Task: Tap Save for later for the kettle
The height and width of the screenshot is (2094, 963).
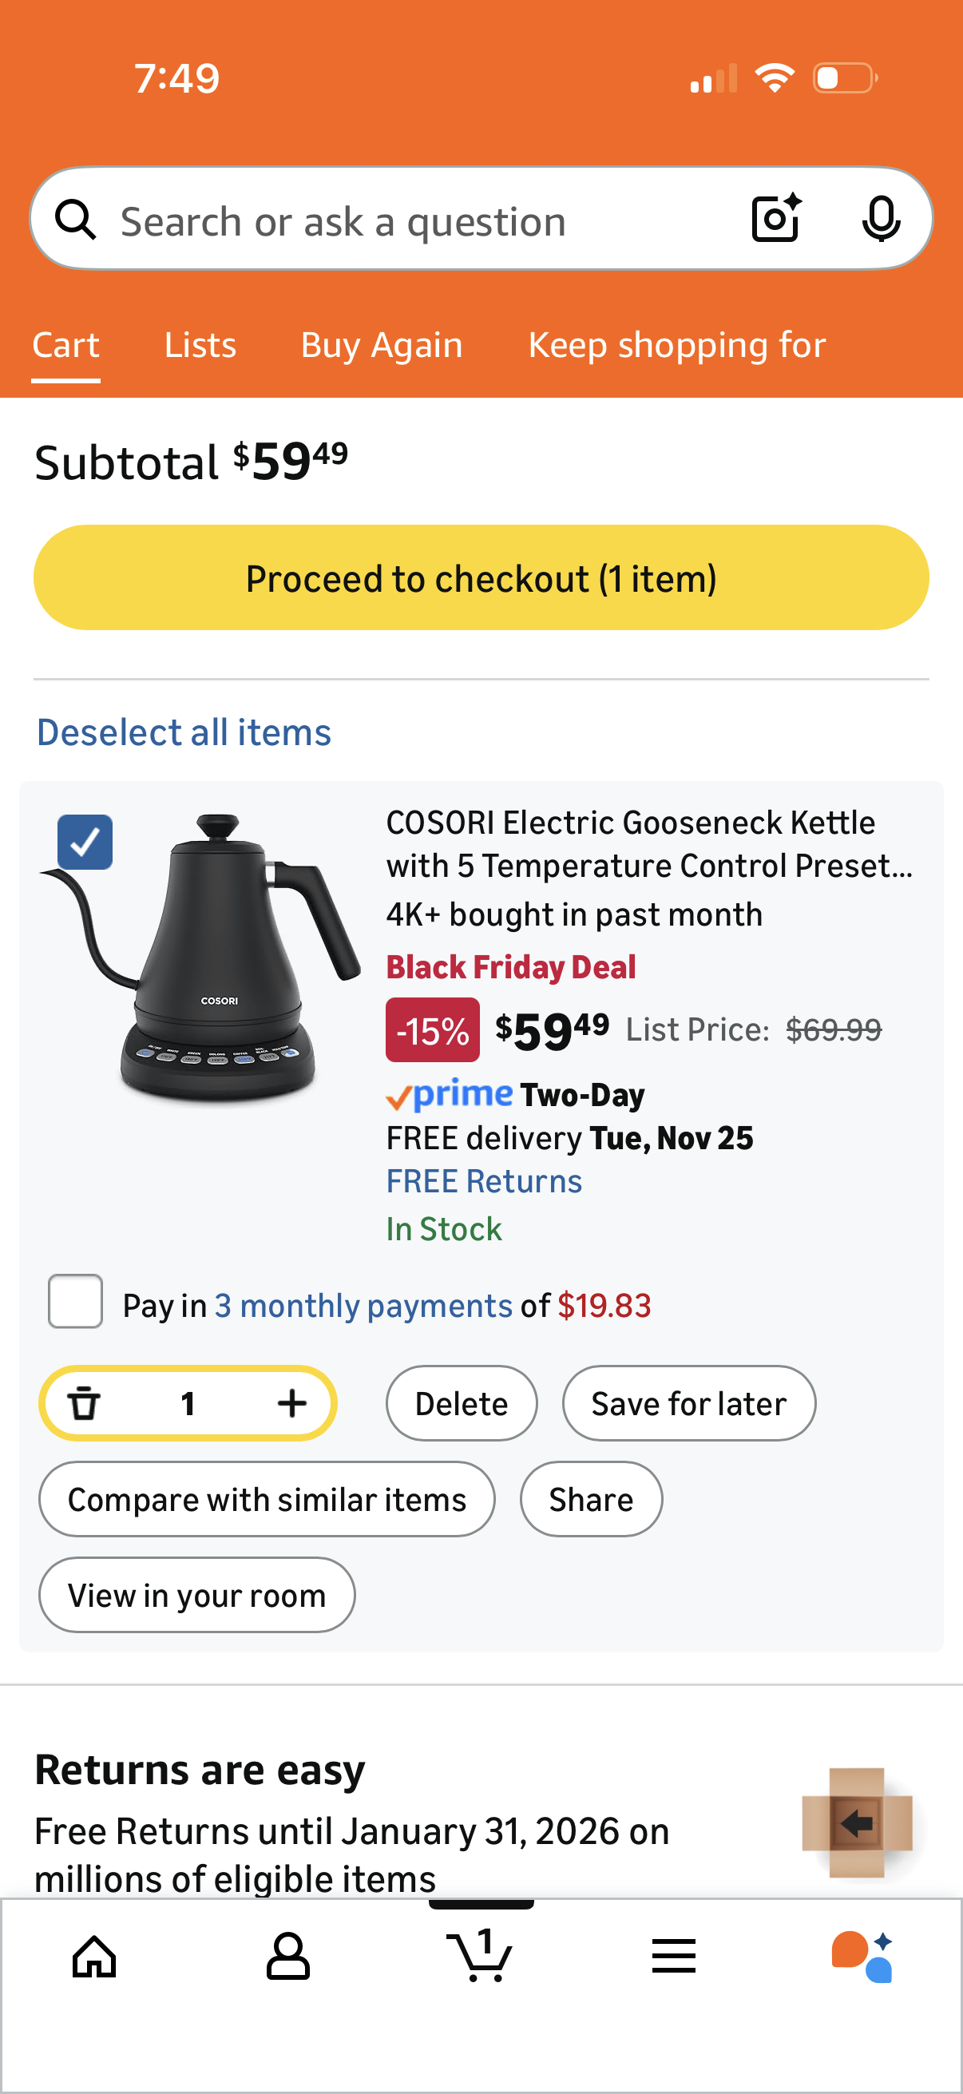Action: click(688, 1402)
